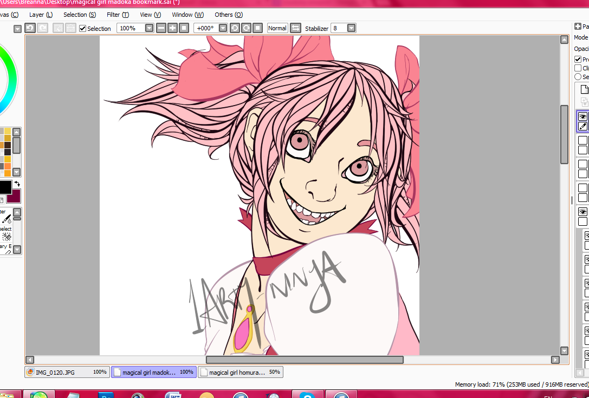This screenshot has height=398, width=589.
Task: Click Skype icon in Windows taskbar
Action: 307,394
